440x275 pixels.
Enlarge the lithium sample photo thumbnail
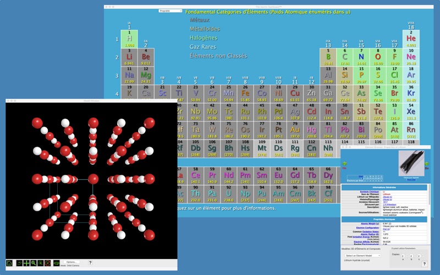click(x=411, y=163)
